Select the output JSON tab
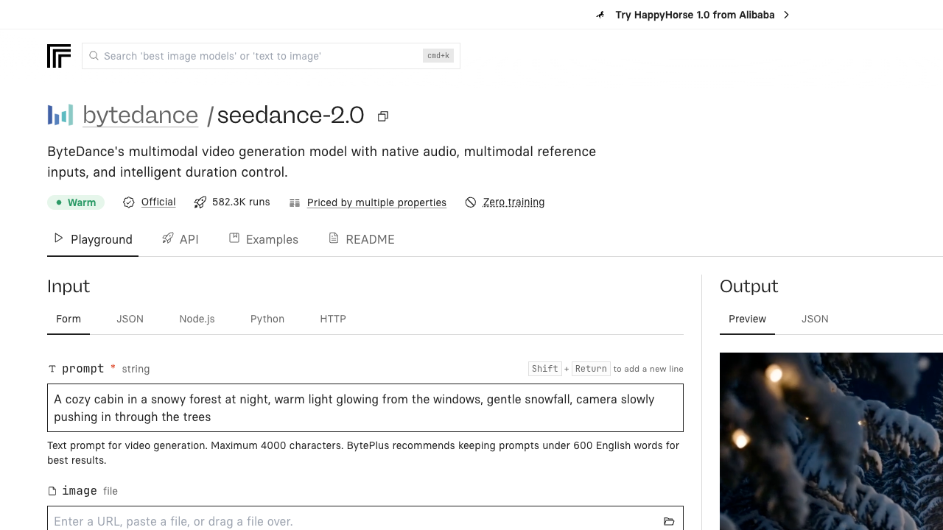This screenshot has width=943, height=530. click(815, 319)
